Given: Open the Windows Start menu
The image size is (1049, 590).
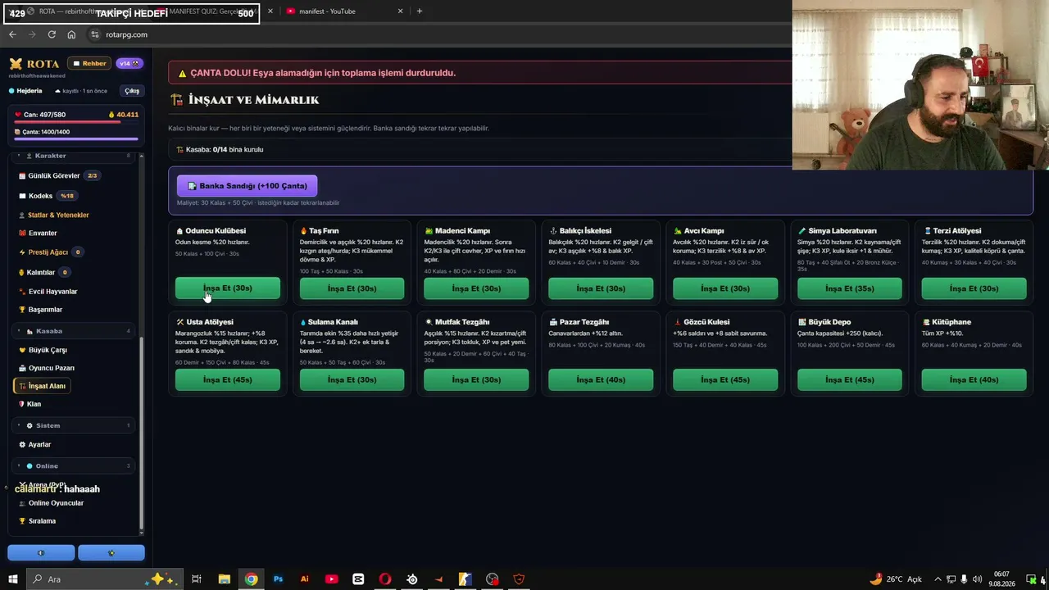Looking at the screenshot, I should click(13, 579).
